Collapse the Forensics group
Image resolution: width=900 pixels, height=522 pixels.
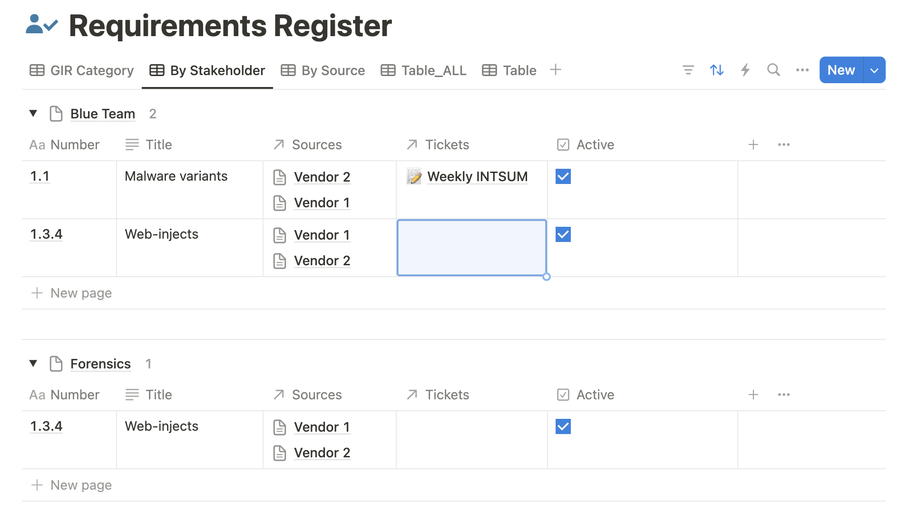click(33, 363)
